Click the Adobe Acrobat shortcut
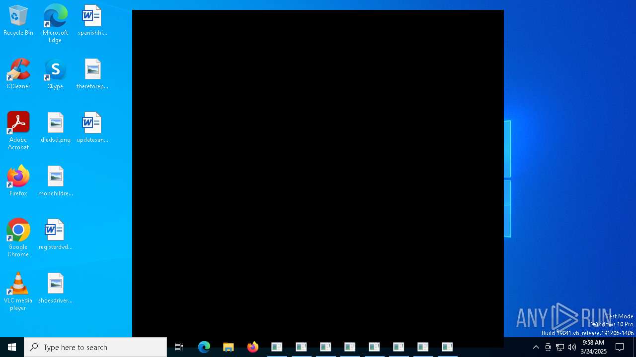 tap(18, 131)
